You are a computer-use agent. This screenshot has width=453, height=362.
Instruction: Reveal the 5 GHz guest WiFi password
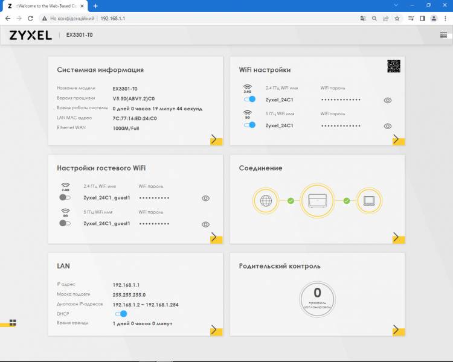click(206, 224)
